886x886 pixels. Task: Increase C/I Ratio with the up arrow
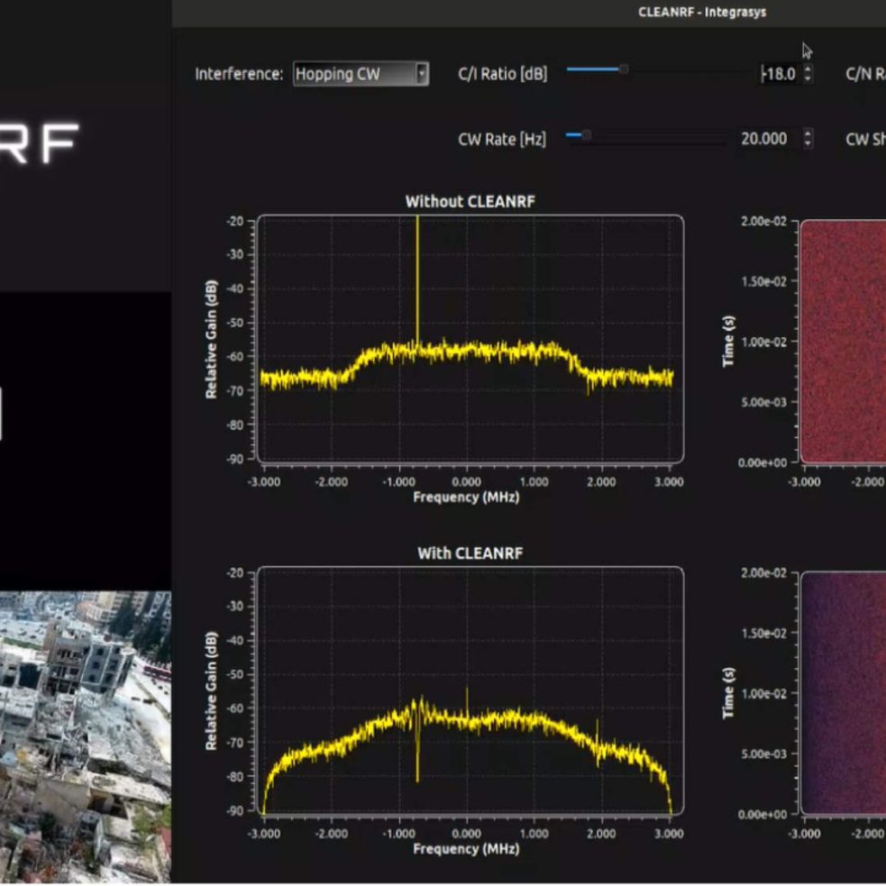click(808, 69)
